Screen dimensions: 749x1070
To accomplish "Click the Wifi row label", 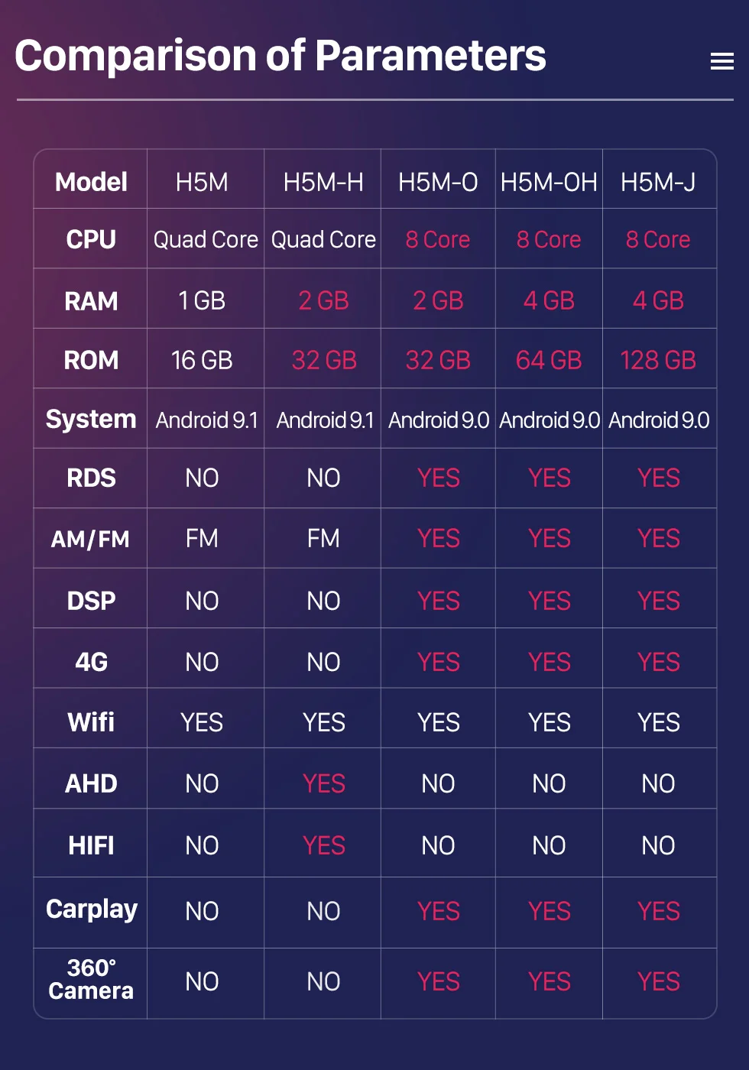I will tap(91, 722).
